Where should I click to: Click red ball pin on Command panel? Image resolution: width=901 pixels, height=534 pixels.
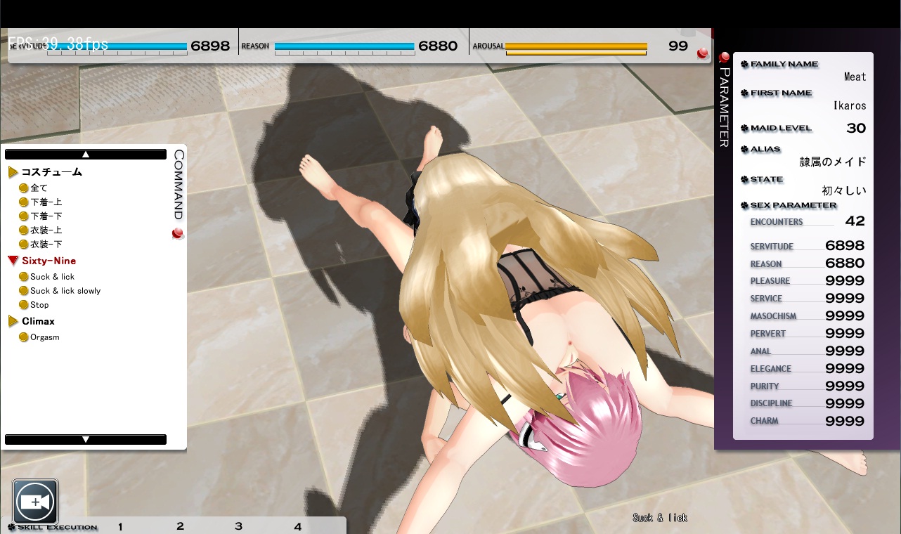(x=178, y=234)
